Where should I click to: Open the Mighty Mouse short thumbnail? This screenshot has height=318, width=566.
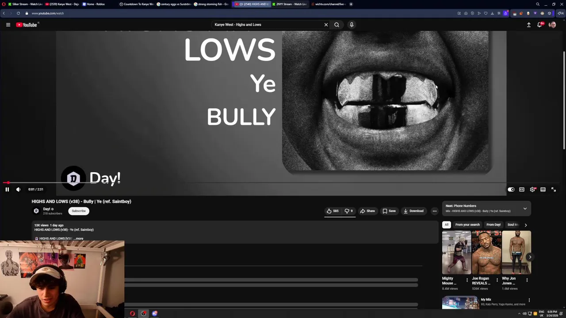(456, 253)
